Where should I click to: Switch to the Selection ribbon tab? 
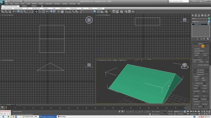pos(34,6)
